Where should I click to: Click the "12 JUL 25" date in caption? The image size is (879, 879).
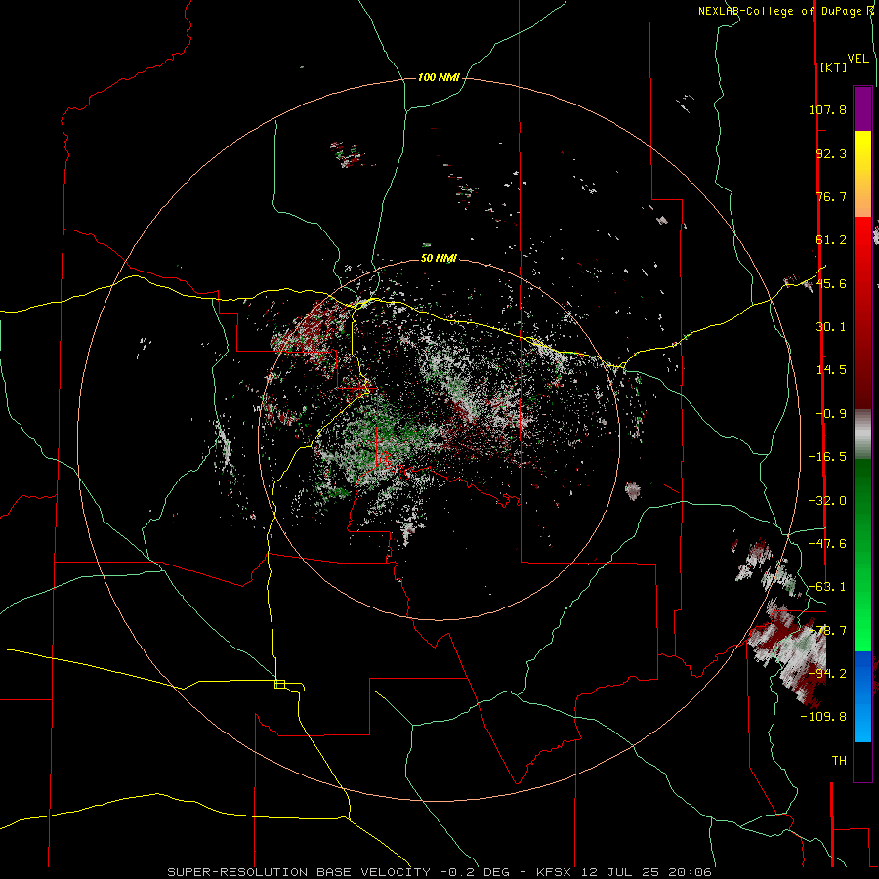click(618, 872)
